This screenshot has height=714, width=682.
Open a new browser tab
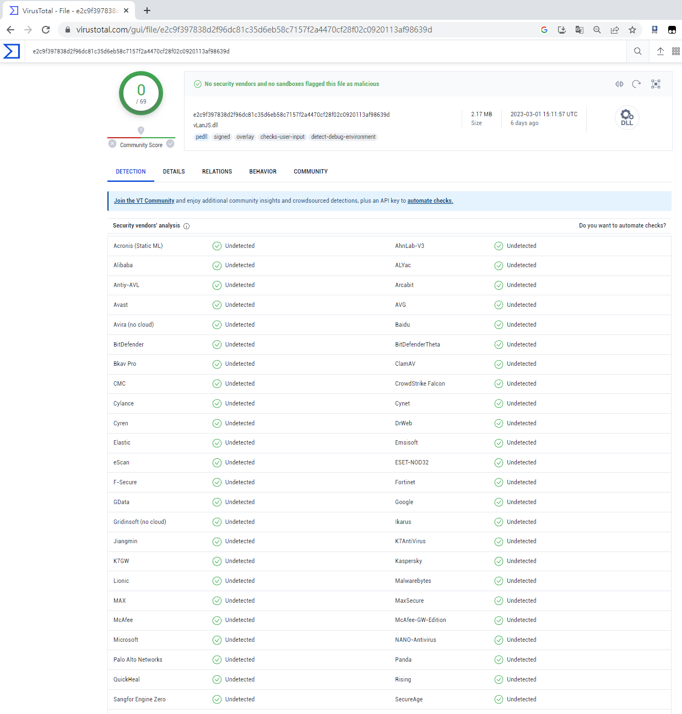point(147,10)
